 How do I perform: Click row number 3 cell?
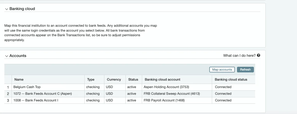coord(8,101)
